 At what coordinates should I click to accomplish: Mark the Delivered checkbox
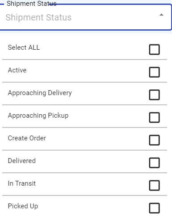154,163
